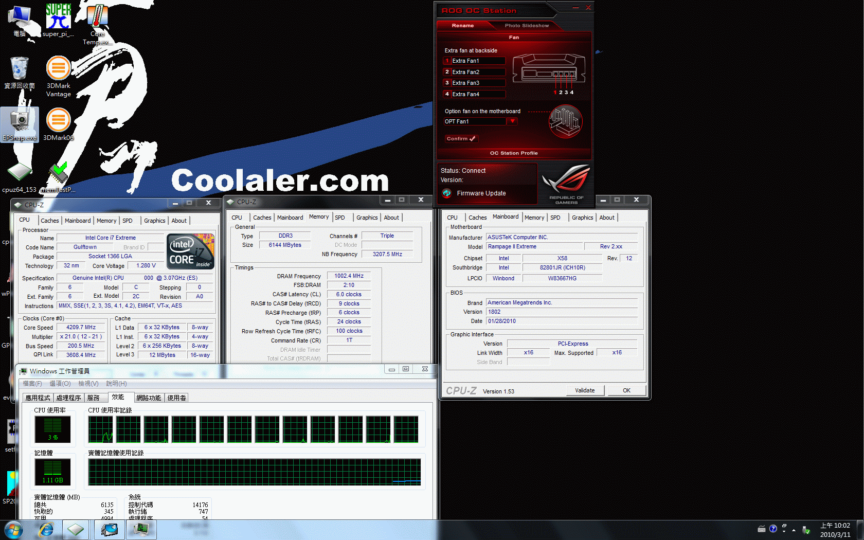Click the Firmware Update globe icon
The width and height of the screenshot is (864, 540).
(x=446, y=193)
